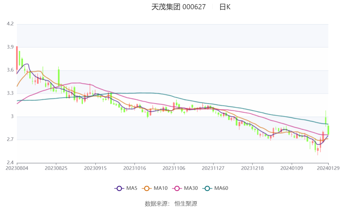Image resolution: width=342 pixels, height=208 pixels.
Task: Click y-axis value 3.3
Action: click(x=10, y=93)
